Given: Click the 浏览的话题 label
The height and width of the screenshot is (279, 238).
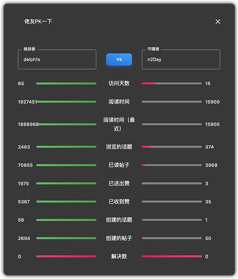Looking at the screenshot, I should pyautogui.click(x=119, y=147).
